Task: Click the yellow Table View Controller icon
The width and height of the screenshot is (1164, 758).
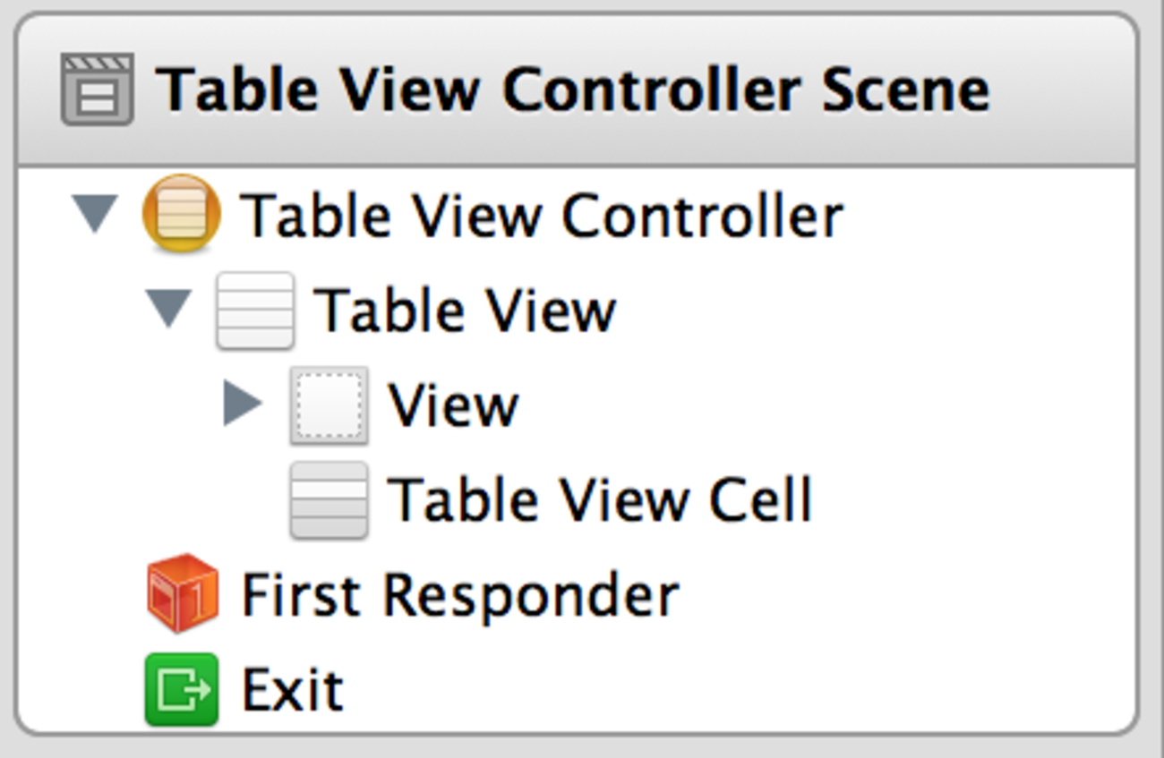Action: tap(181, 214)
